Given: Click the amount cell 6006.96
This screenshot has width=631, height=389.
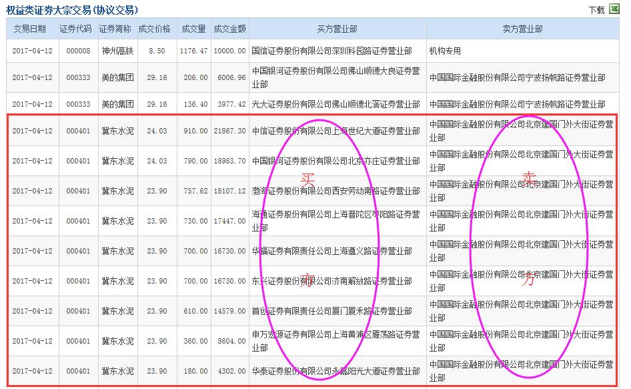Looking at the screenshot, I should point(231,77).
